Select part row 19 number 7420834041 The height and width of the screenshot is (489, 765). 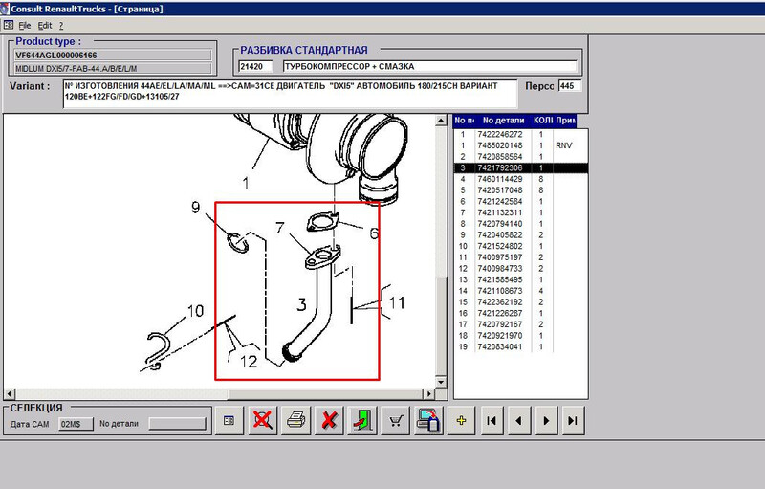pyautogui.click(x=520, y=347)
